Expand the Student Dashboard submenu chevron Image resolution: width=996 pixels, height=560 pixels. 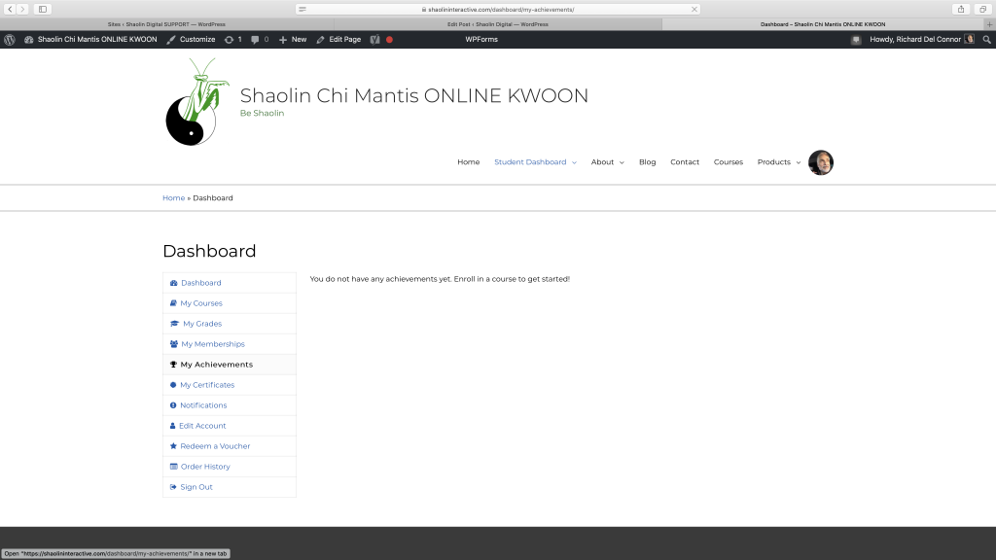[x=574, y=162]
